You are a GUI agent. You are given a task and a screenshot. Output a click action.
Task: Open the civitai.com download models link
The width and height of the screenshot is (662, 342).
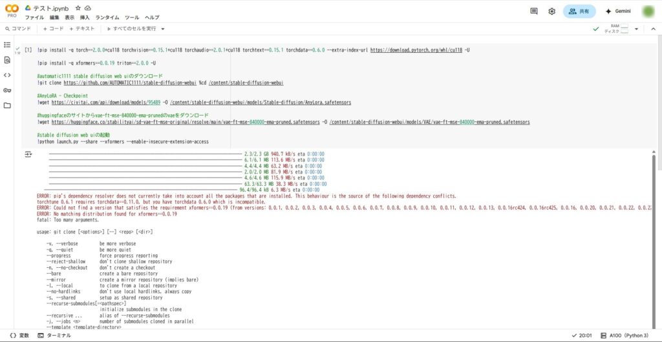[x=106, y=103]
